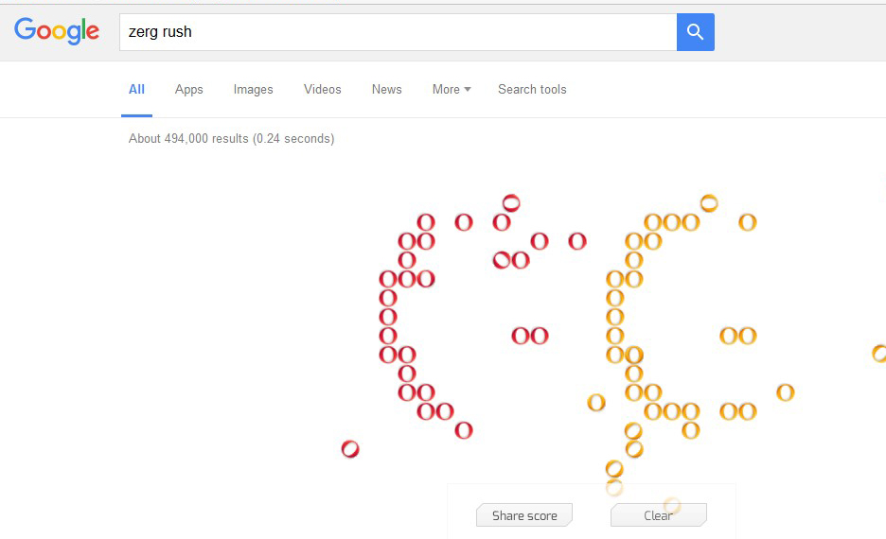Click the "About 494,000 results" text
The width and height of the screenshot is (886, 539).
tap(231, 139)
